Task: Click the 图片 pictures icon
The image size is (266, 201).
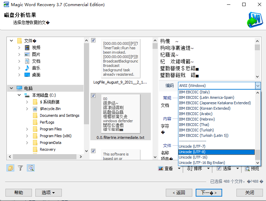Action: point(27,54)
